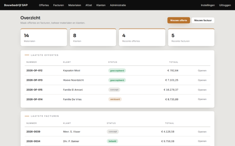This screenshot has width=235, height=146.
Task: Click the total € 7.101,25
Action: pyautogui.click(x=172, y=80)
